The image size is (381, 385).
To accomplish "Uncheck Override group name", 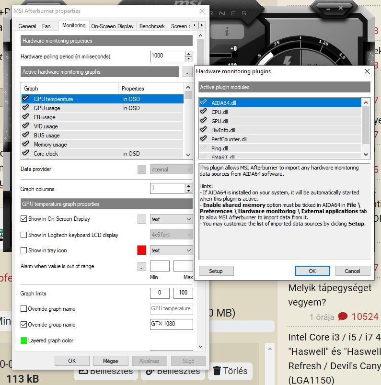I will (x=23, y=324).
